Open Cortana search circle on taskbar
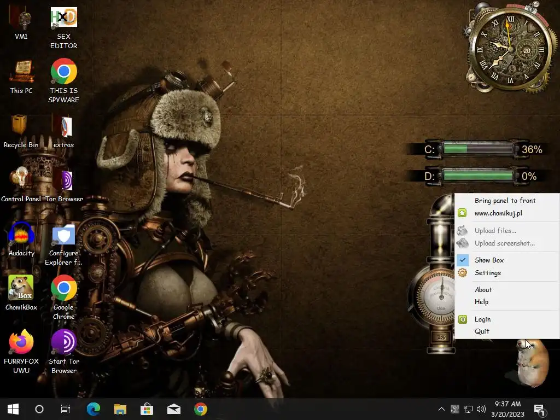The width and height of the screenshot is (560, 420). click(39, 409)
